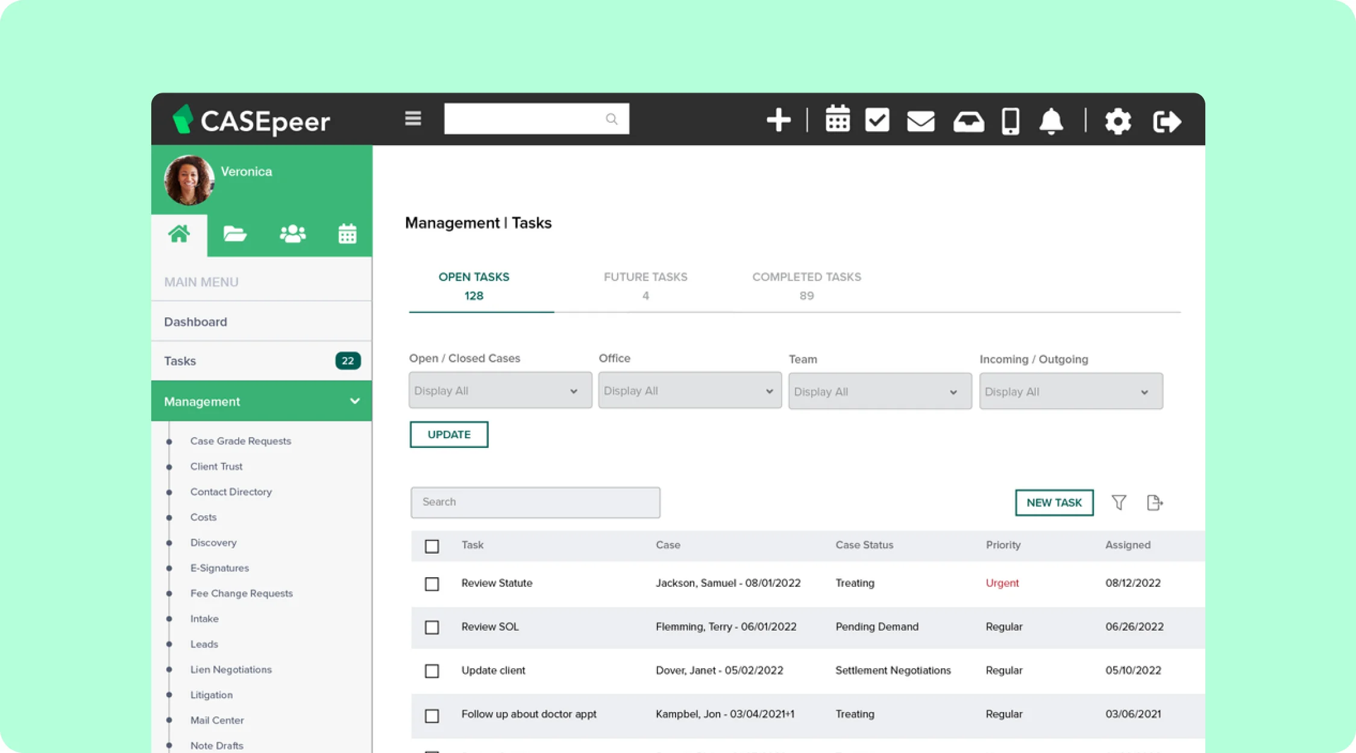Click the inbox tray icon
1356x753 pixels.
click(x=968, y=122)
